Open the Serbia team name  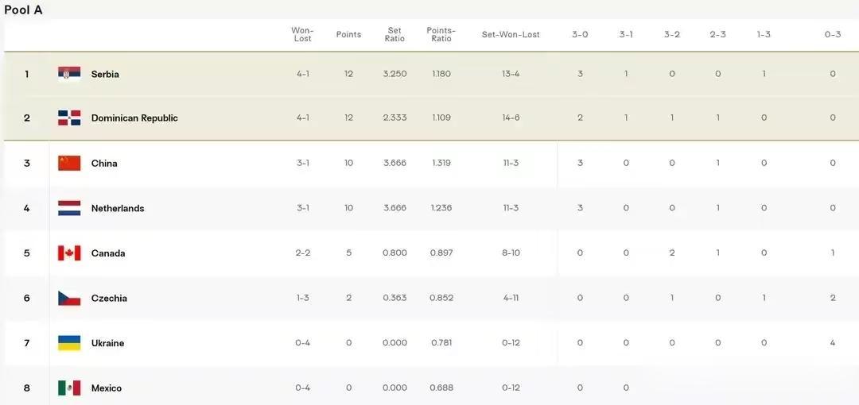coord(105,74)
